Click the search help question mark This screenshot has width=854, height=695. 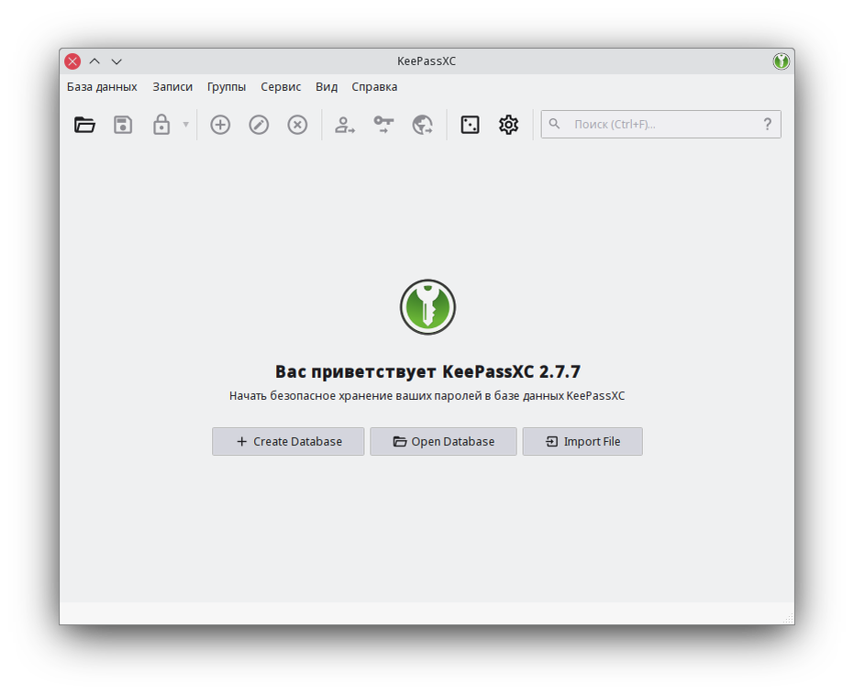tap(768, 124)
